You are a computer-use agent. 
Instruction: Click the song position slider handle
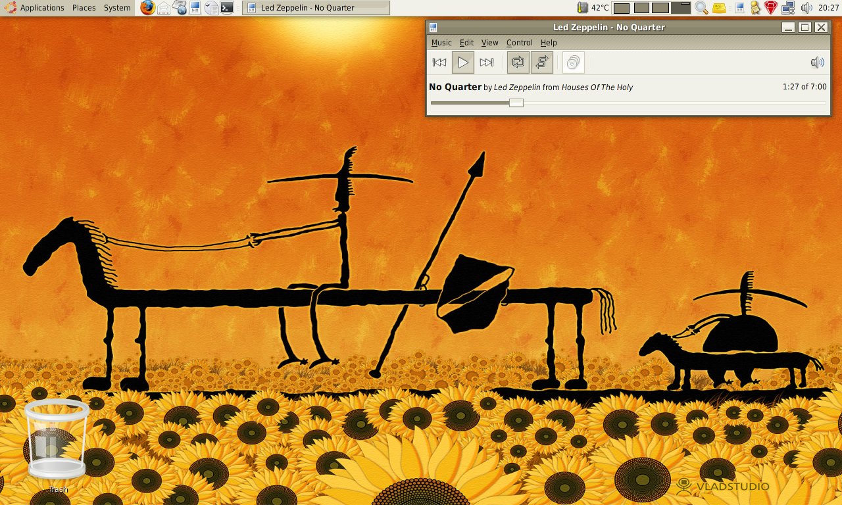click(516, 103)
